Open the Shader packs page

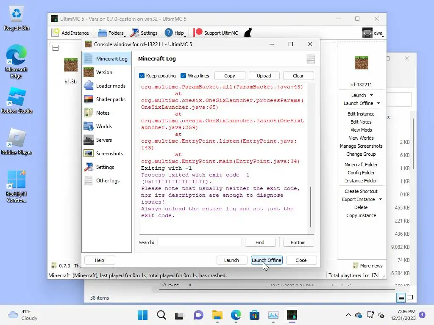point(106,99)
